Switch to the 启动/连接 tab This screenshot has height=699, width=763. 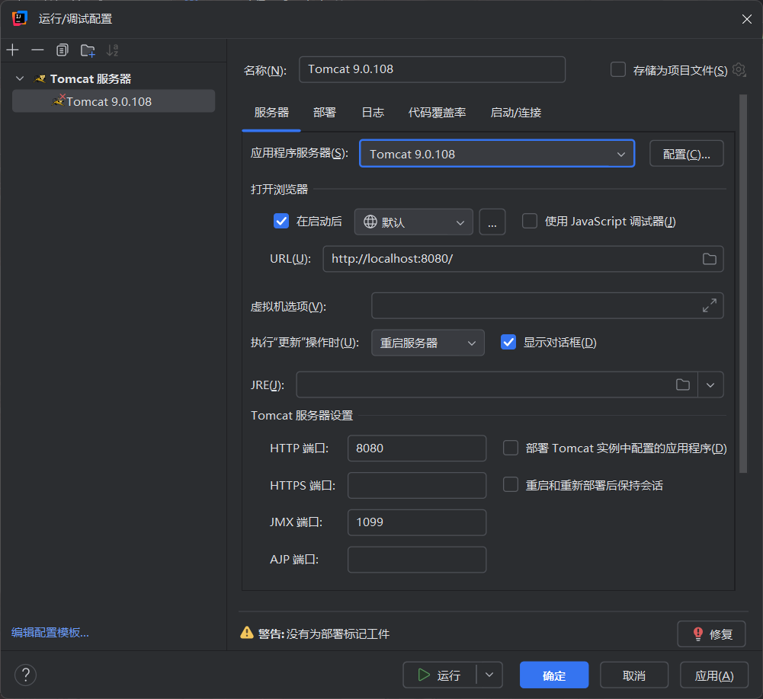click(x=516, y=113)
